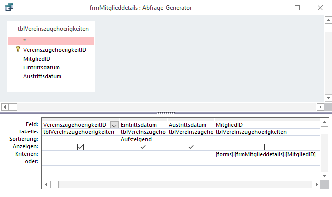Select the Eintrittsdatum column selector bar
Viewport: 332px width, 197px height.
(143, 119)
